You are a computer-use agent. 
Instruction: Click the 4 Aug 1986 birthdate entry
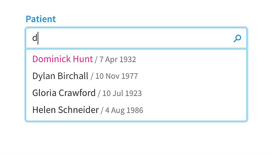[124, 110]
